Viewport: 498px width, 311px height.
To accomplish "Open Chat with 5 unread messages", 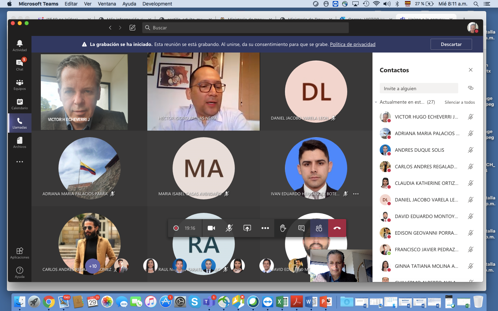I will tap(20, 65).
